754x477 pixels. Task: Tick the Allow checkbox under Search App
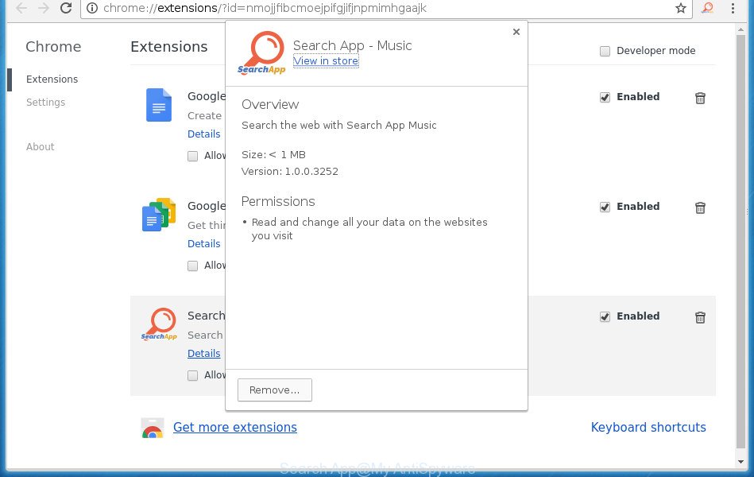tap(192, 375)
